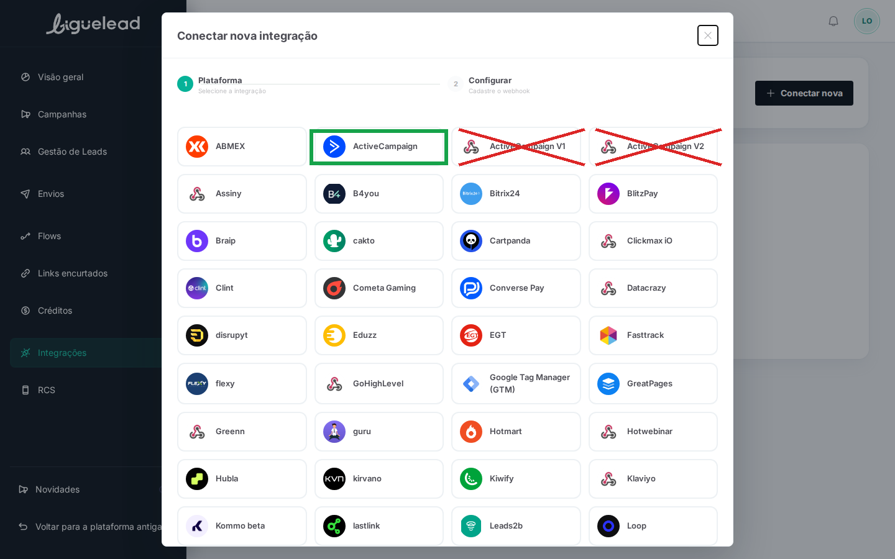Navigate to Gestão de Leads

[x=86, y=152]
